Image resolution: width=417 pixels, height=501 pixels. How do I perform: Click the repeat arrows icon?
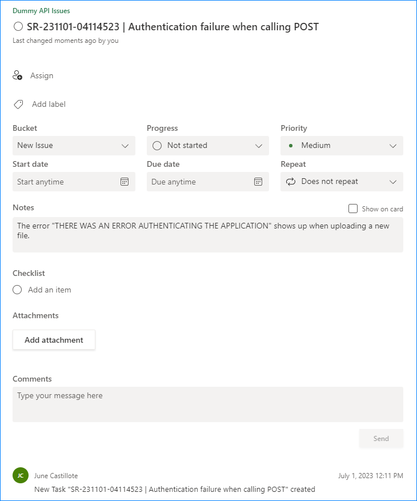pos(291,182)
